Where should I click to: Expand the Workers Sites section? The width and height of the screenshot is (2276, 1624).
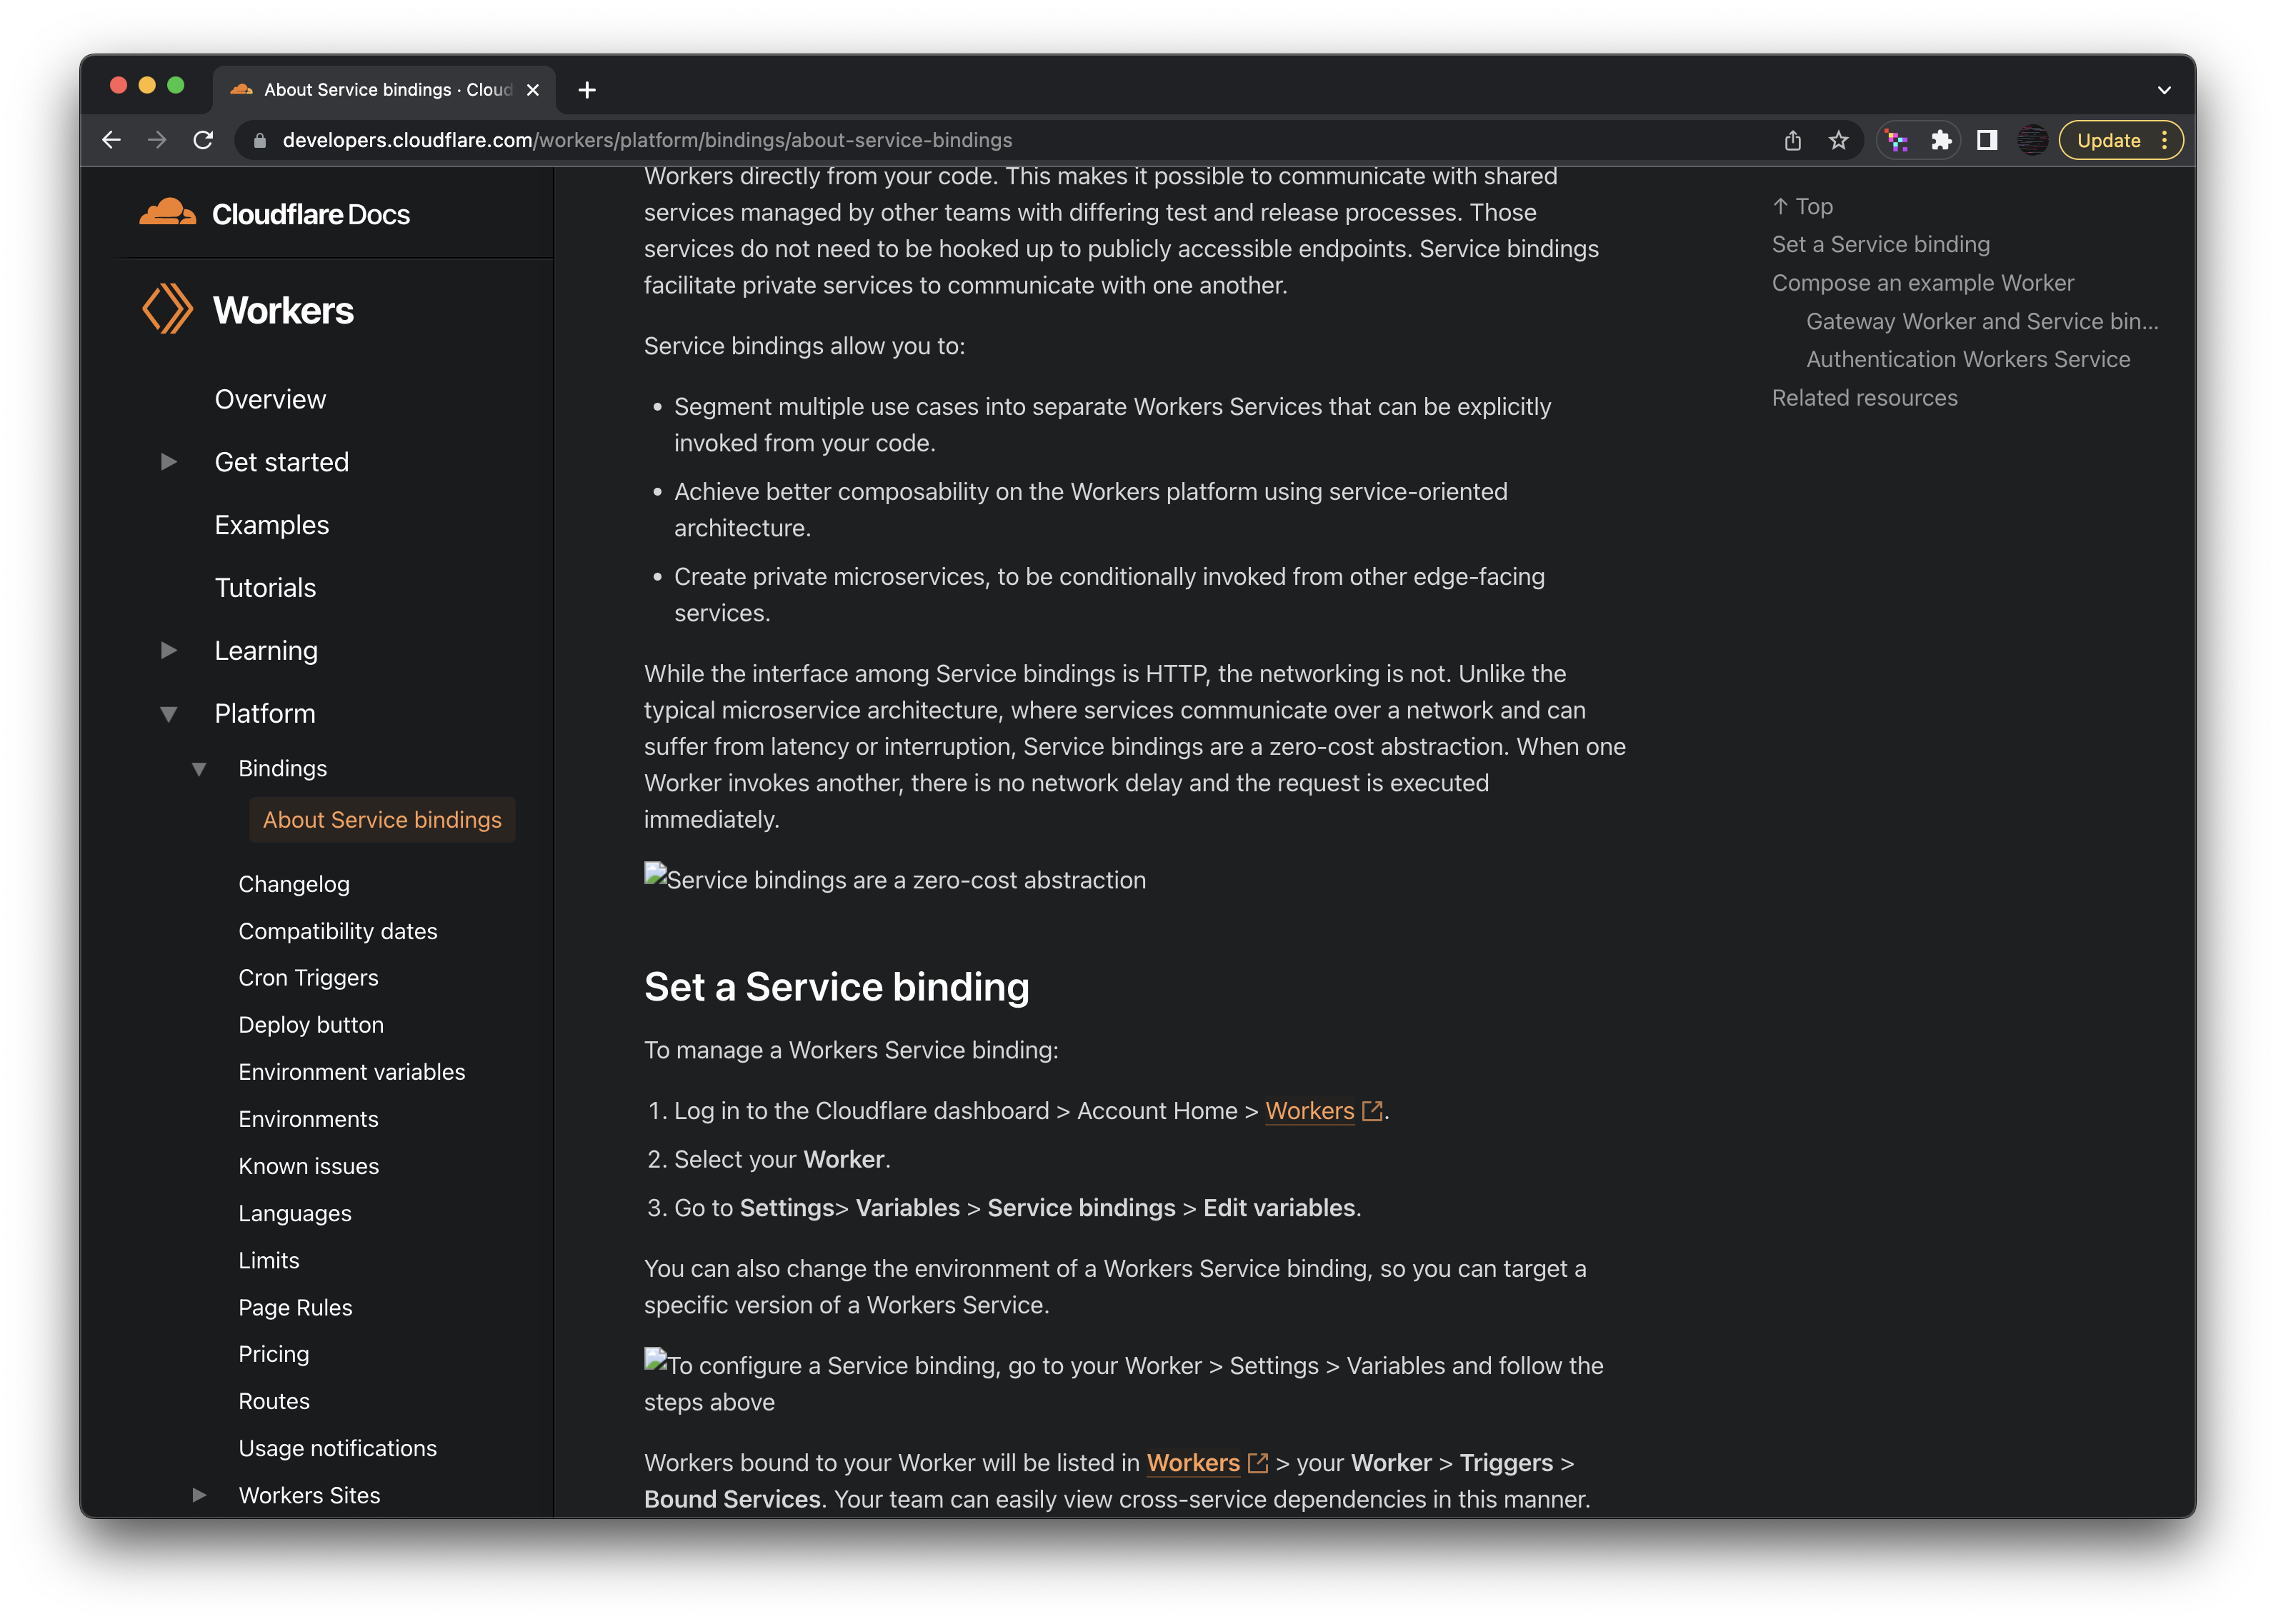click(x=200, y=1495)
